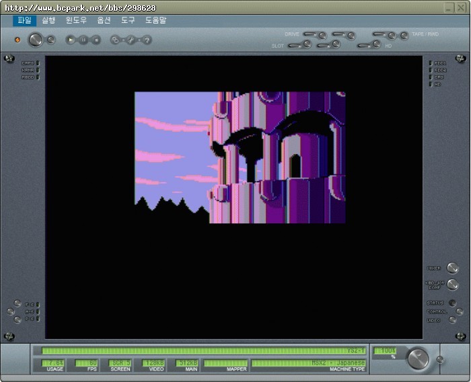
Task: Click the small button right of speed knob
Action: tap(440, 360)
